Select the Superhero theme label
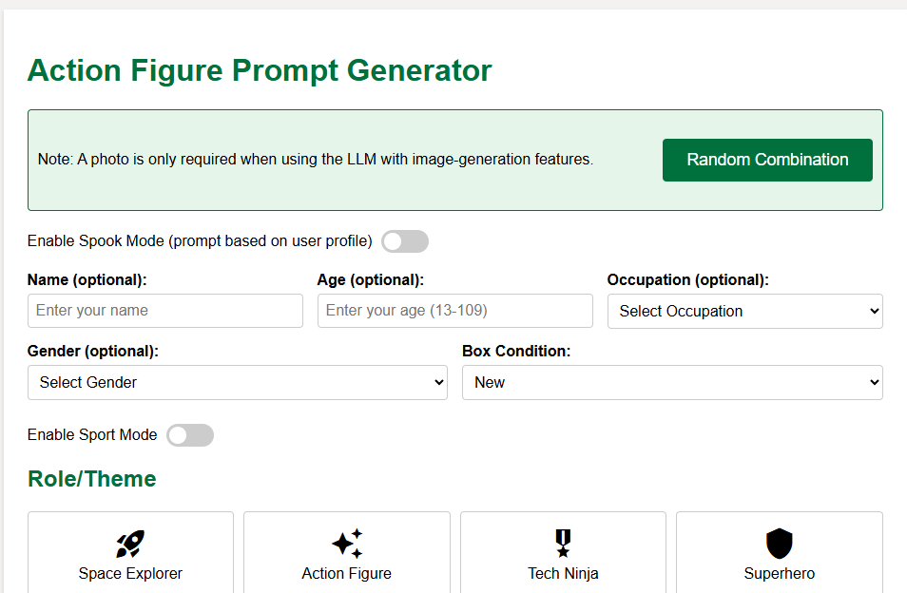 [x=779, y=574]
